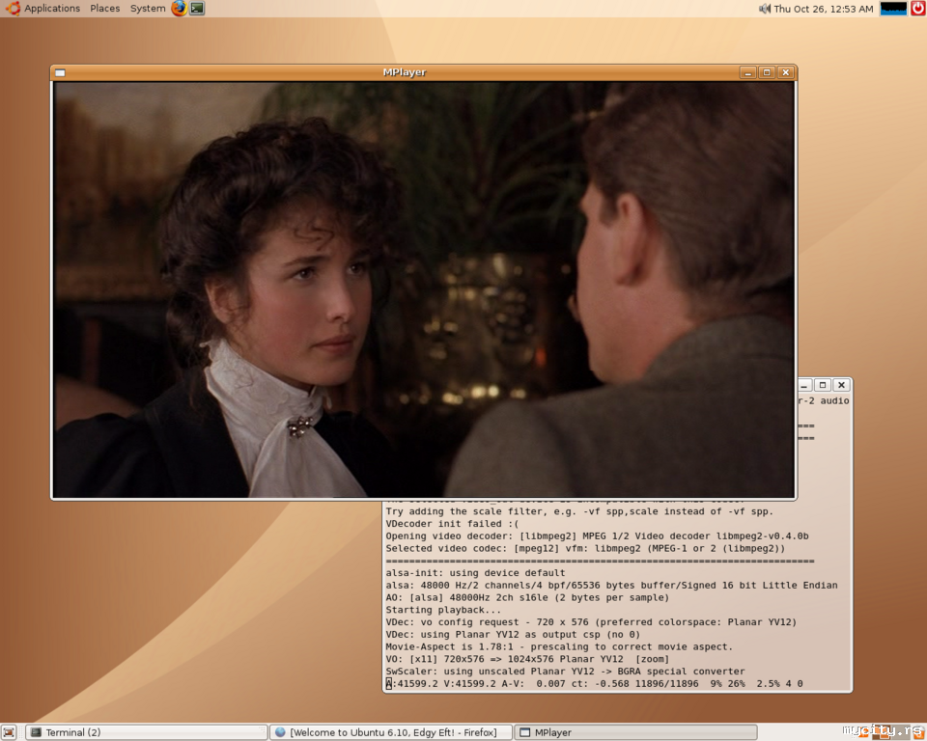Click the 'SwScaler: using unscaled Planar' line
This screenshot has height=741, width=927.
click(x=565, y=672)
